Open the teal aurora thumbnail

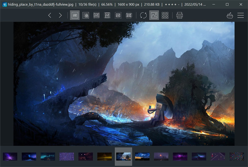click(48, 156)
